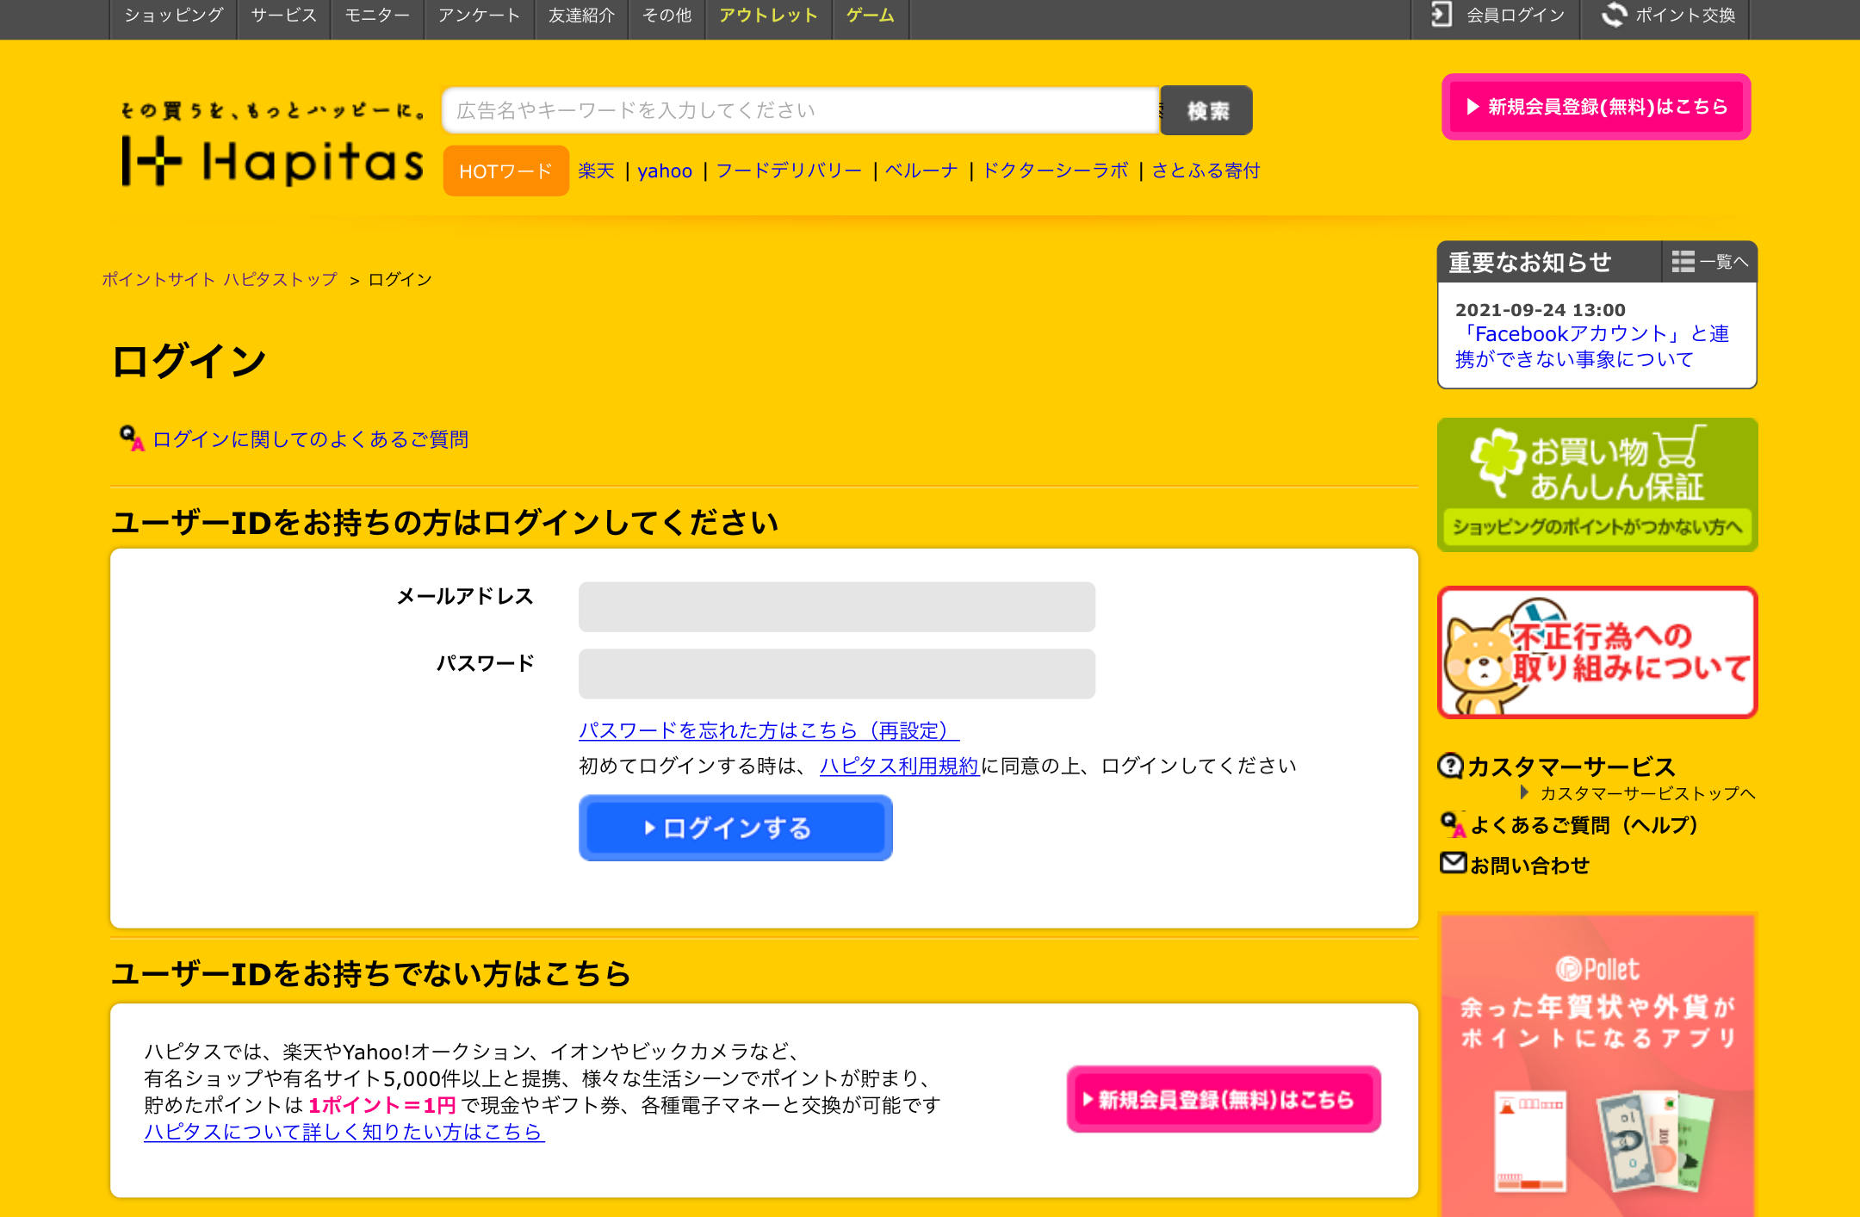Open the お買い物あんしん保証 banner

1597,485
